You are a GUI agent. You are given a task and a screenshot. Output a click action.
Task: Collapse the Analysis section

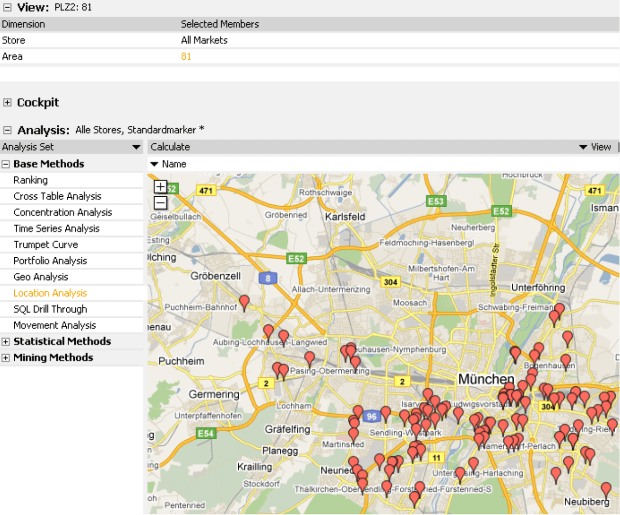(x=7, y=130)
